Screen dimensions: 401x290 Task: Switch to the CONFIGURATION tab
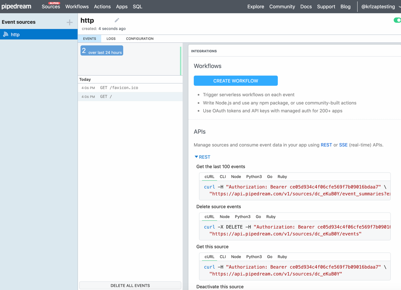click(x=140, y=38)
